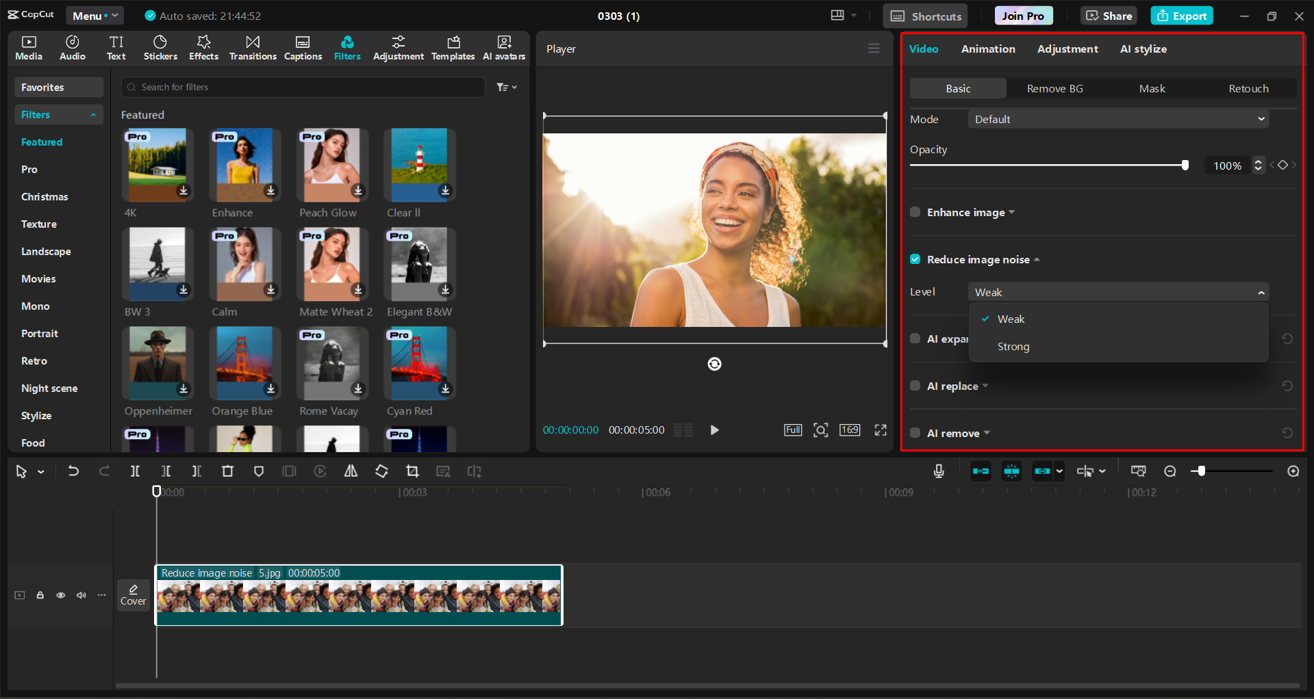Click the rotate handle below preview
Screen dimensions: 1314x699
714,364
